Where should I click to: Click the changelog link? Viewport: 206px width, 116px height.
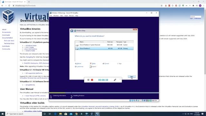point(29,57)
